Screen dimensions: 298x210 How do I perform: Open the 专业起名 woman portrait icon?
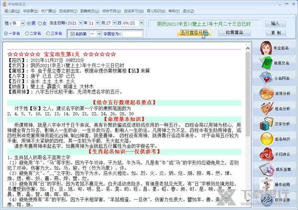[266, 48]
